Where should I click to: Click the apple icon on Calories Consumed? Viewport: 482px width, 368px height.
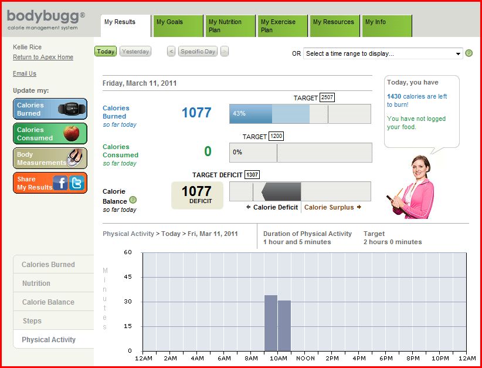tap(72, 133)
